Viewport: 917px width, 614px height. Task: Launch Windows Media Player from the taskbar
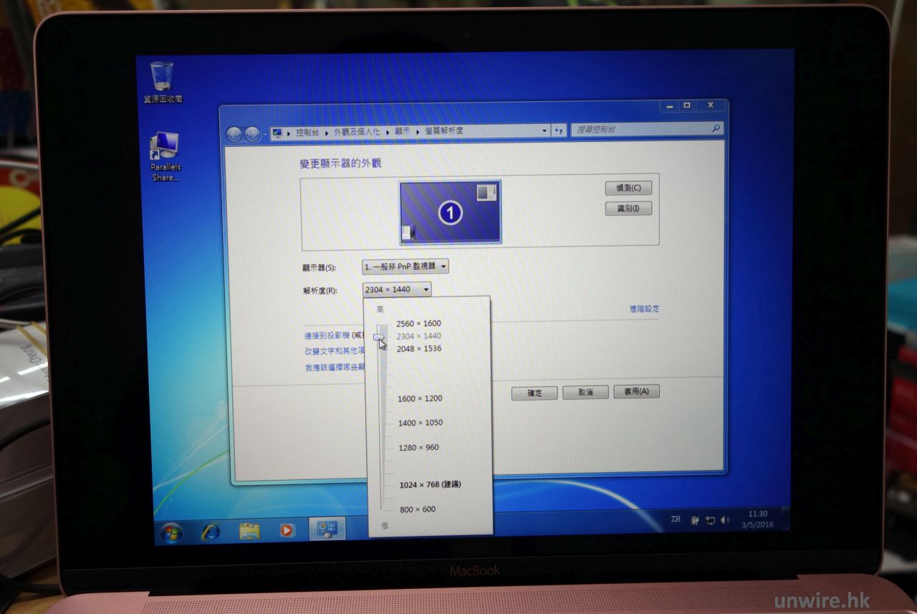point(287,530)
